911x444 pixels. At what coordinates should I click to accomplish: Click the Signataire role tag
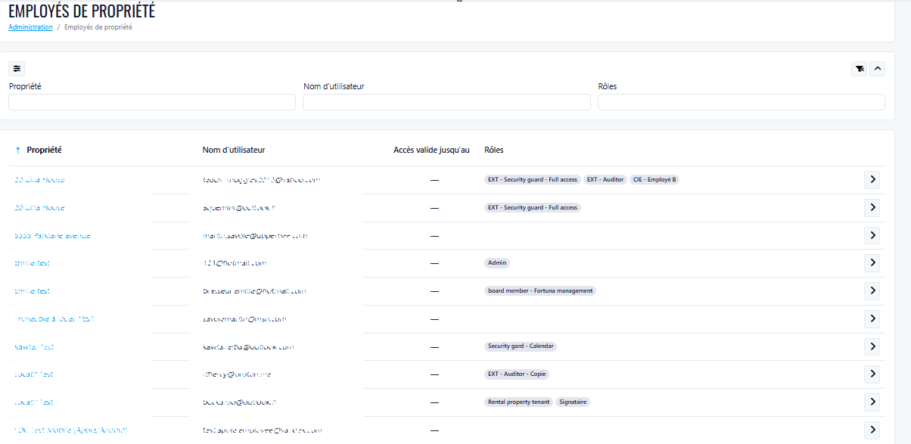pos(573,402)
